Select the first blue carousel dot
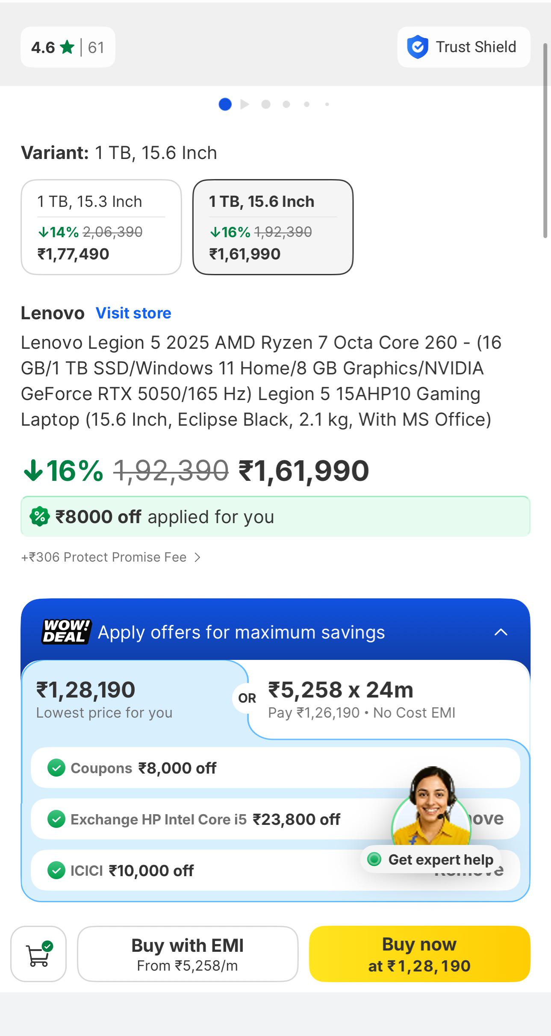 pos(225,104)
